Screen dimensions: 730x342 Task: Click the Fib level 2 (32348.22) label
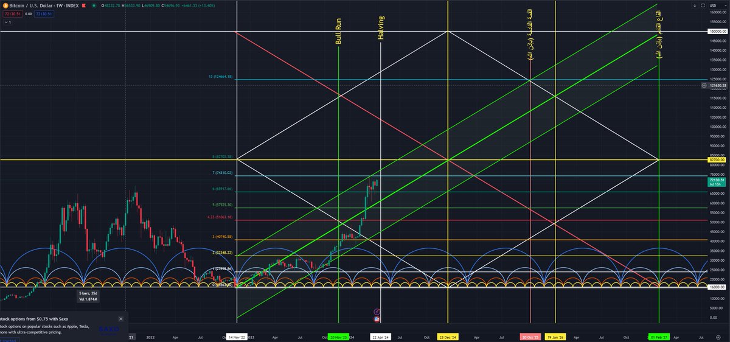(222, 252)
